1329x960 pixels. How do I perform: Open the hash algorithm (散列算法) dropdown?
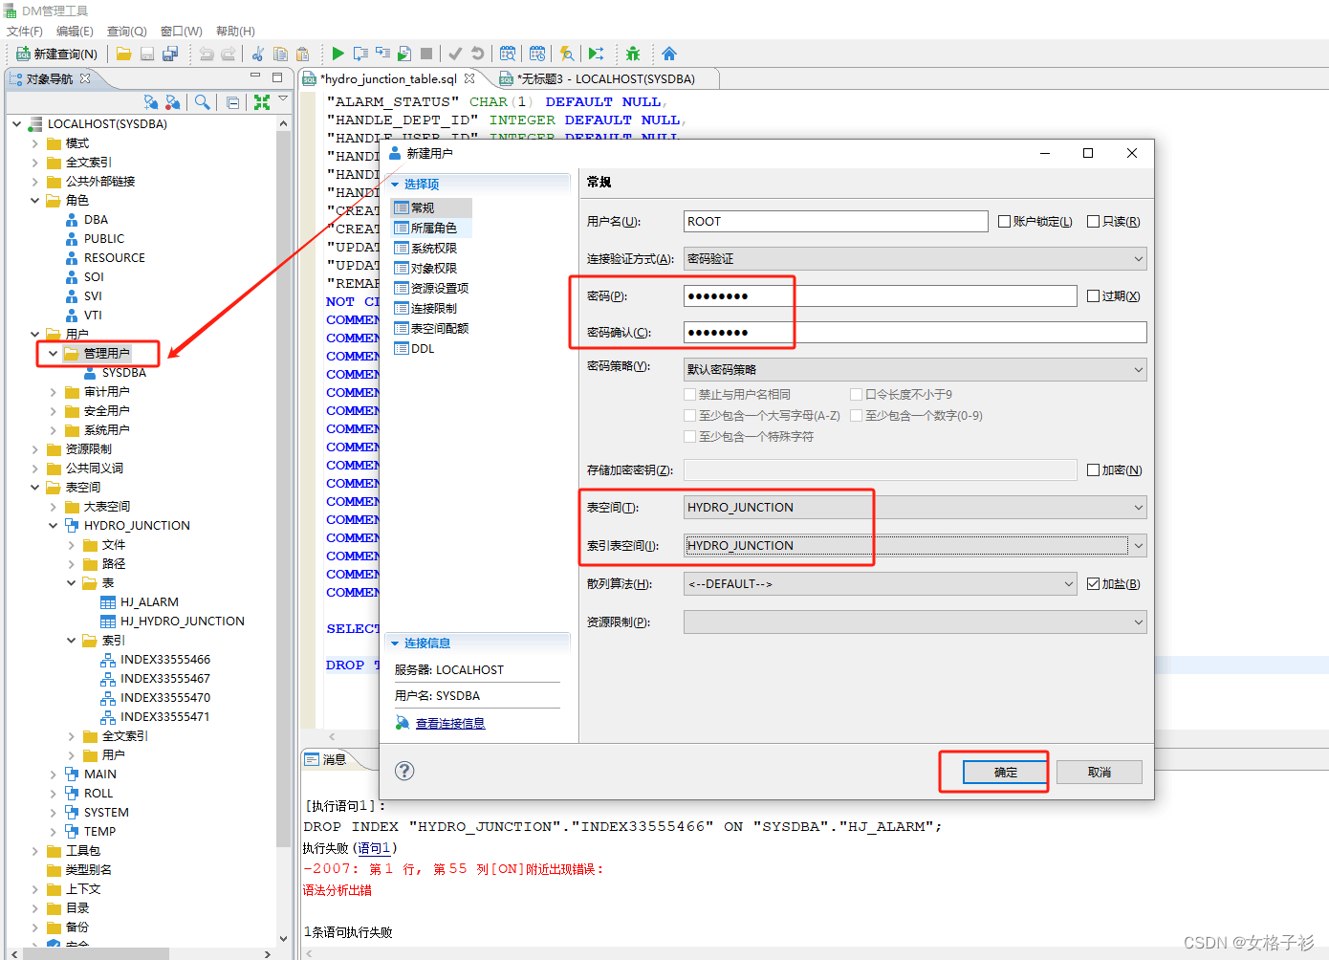pos(881,583)
